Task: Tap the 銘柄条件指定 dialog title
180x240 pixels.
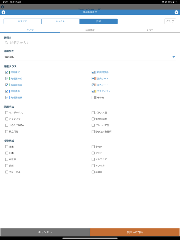Action: click(90, 12)
